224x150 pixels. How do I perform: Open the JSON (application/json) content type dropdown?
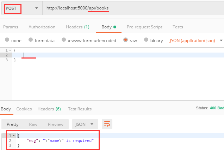(x=196, y=41)
